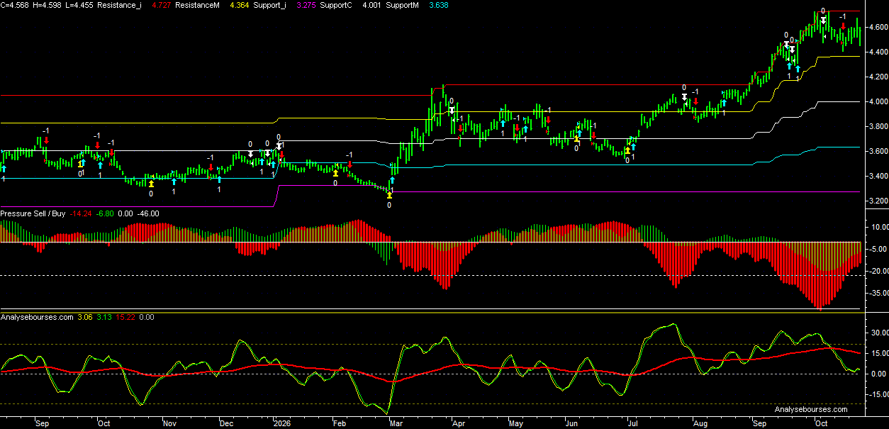Click the Nov label on time axis
Viewport: 889px width, 429px height.
coord(169,423)
